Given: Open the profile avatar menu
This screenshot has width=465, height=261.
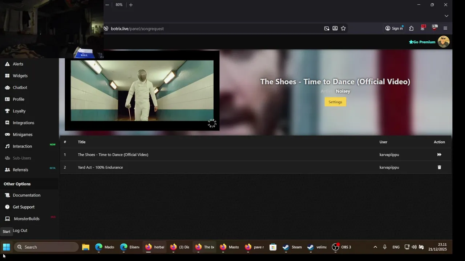Looking at the screenshot, I should pyautogui.click(x=444, y=42).
